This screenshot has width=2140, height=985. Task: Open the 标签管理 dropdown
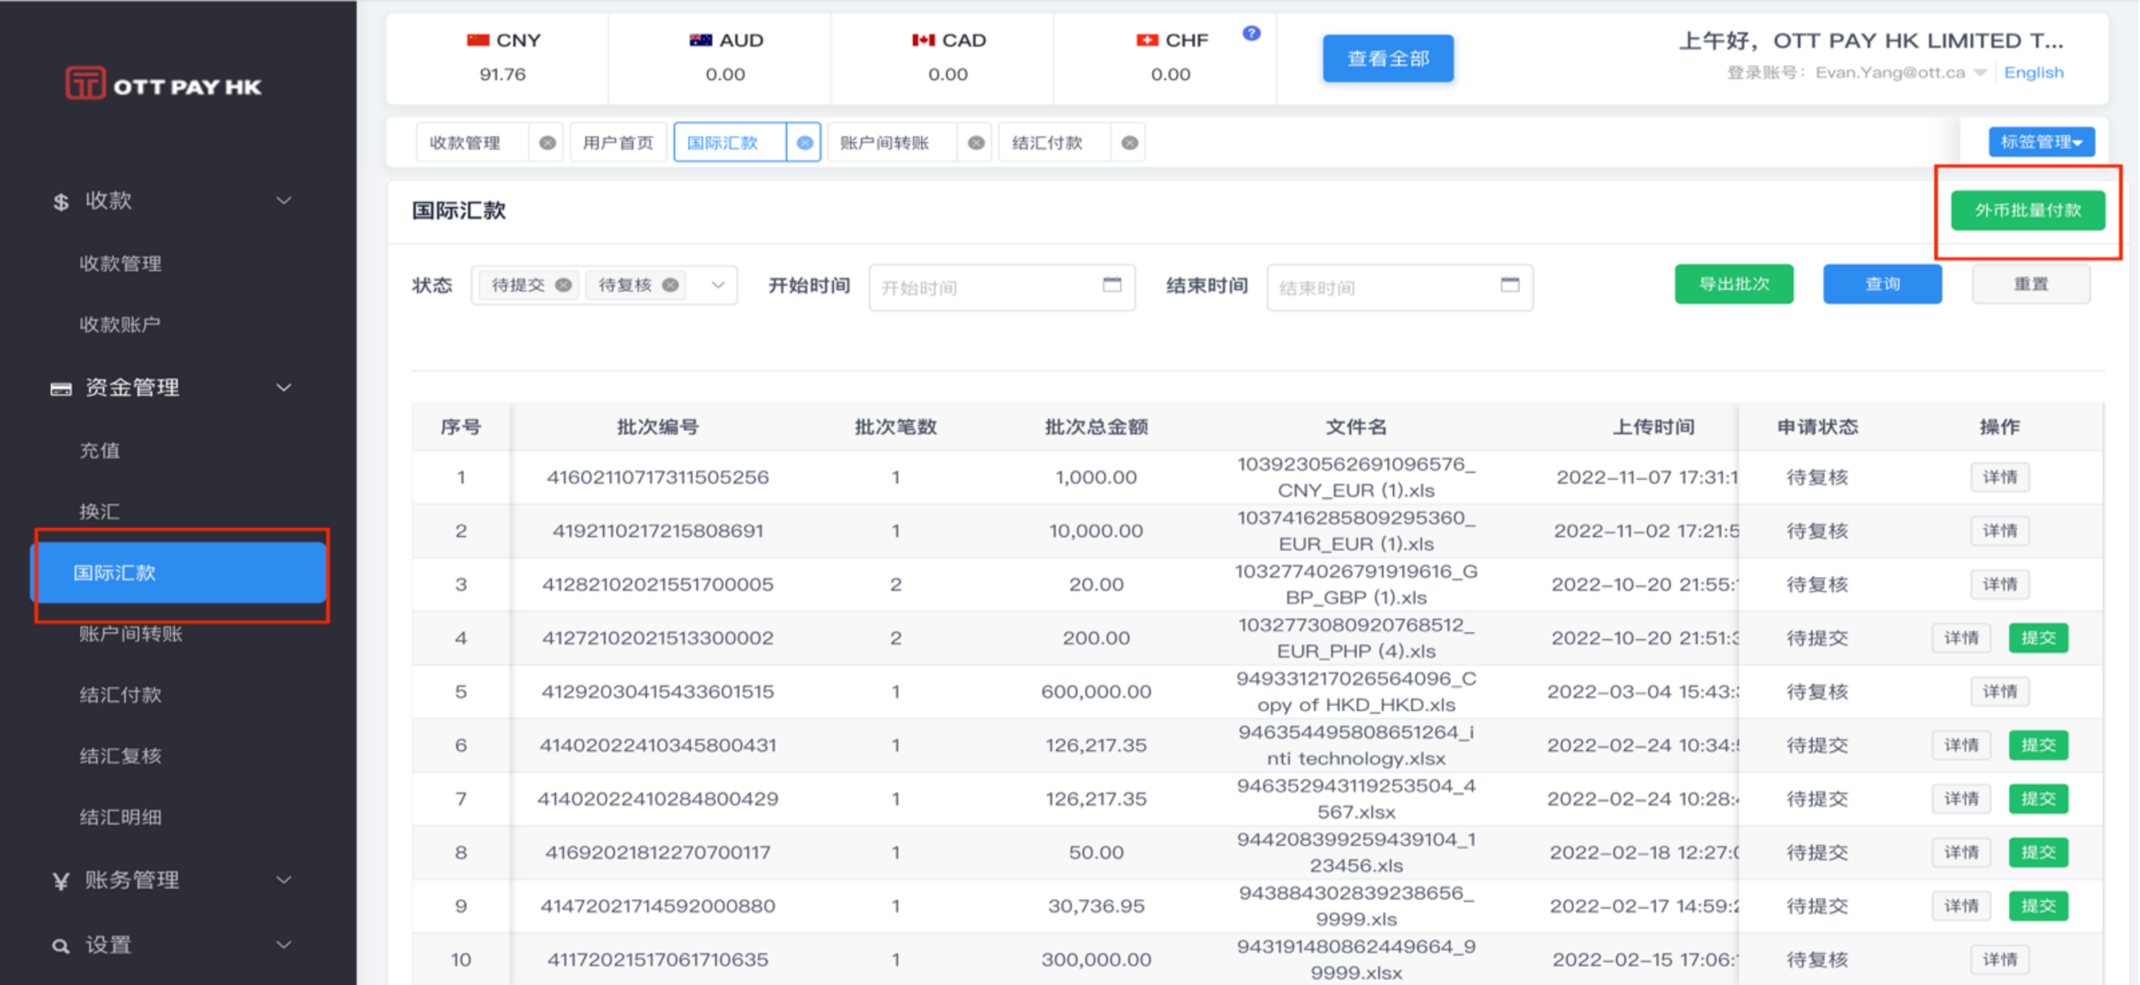pyautogui.click(x=2041, y=141)
